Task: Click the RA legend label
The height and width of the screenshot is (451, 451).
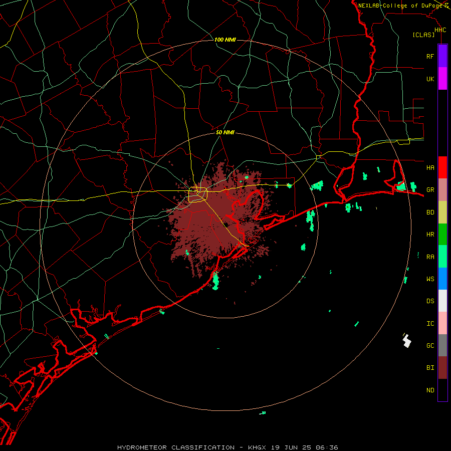Action: tap(430, 257)
